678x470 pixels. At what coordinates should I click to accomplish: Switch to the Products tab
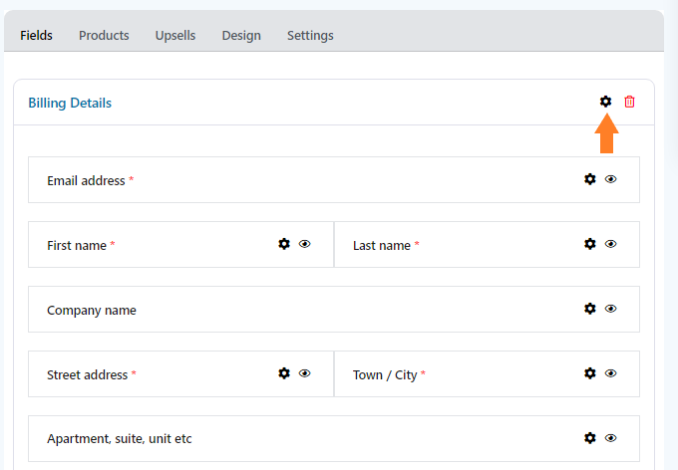104,35
